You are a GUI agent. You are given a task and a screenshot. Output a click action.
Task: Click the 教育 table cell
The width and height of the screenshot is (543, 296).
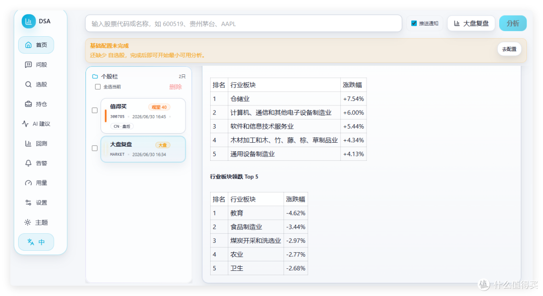(255, 213)
